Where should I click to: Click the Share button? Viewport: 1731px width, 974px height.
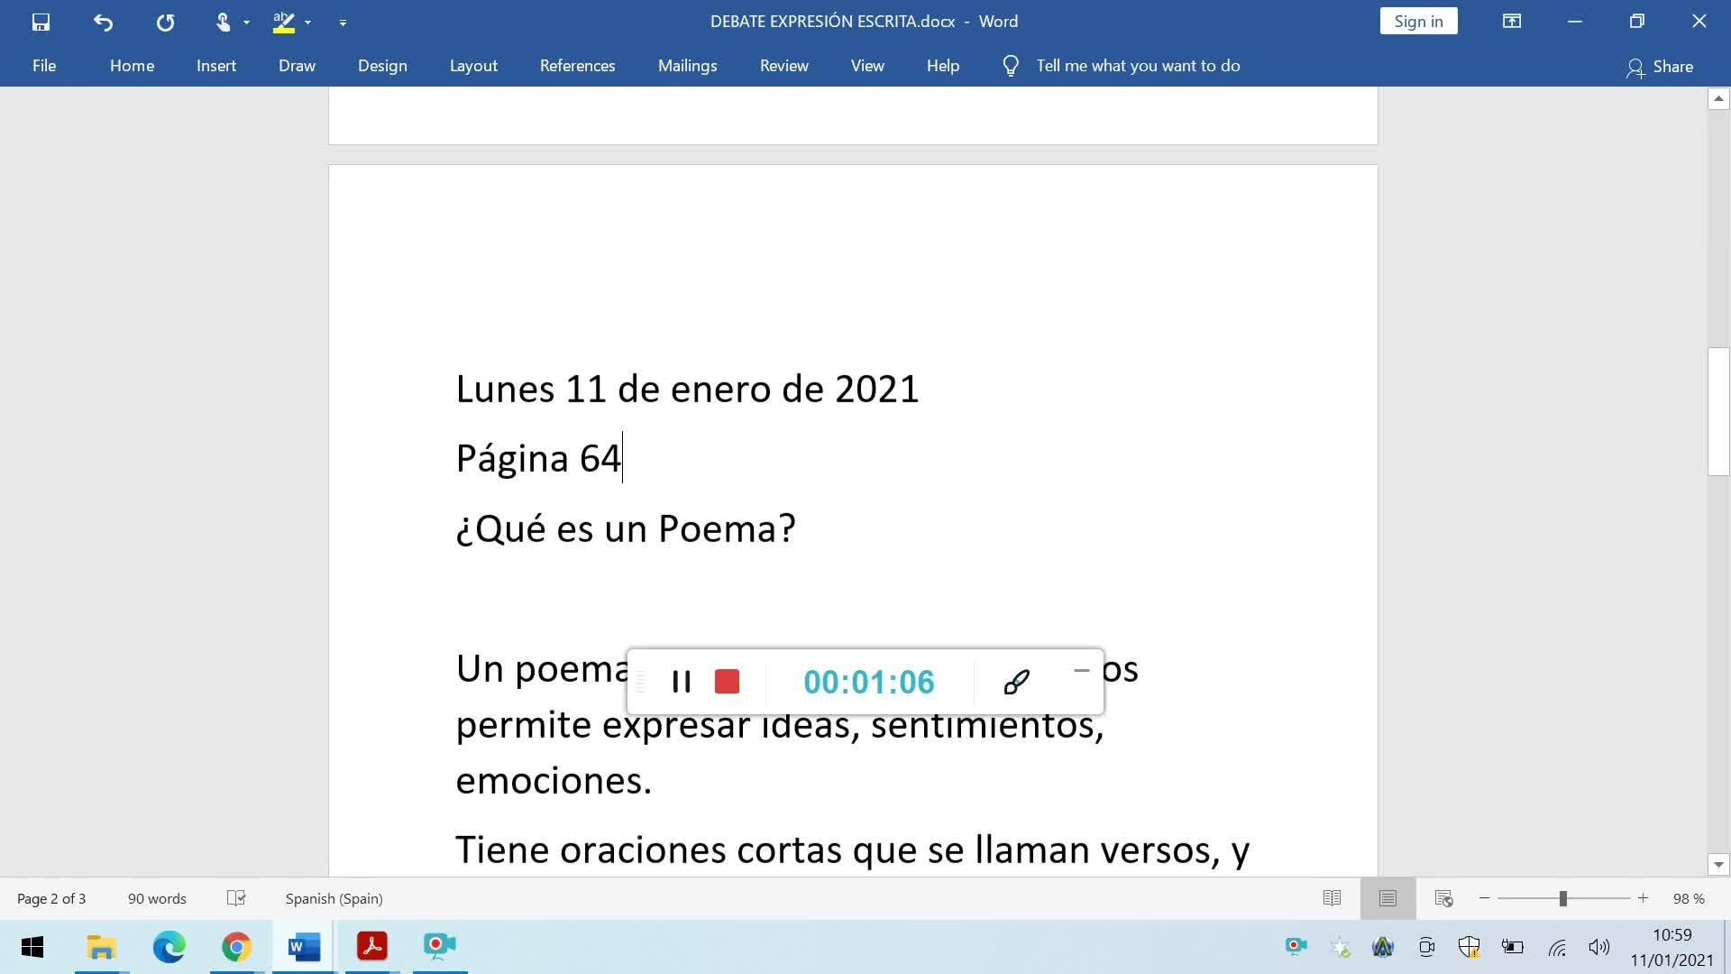pyautogui.click(x=1660, y=67)
